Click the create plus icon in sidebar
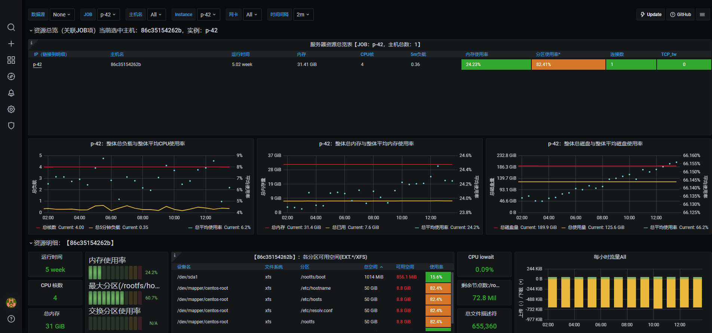 click(11, 44)
